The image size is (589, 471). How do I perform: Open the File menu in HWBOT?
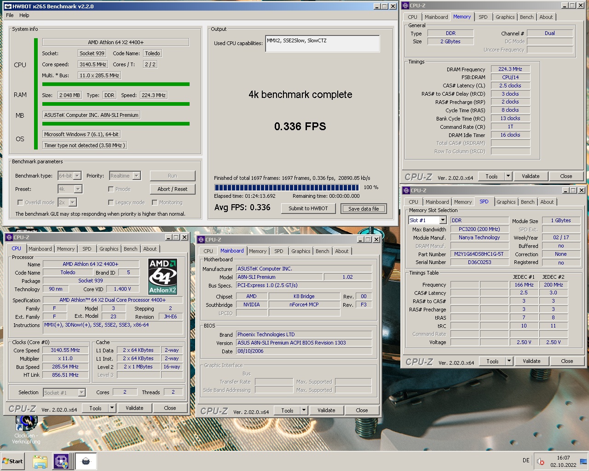tap(10, 15)
